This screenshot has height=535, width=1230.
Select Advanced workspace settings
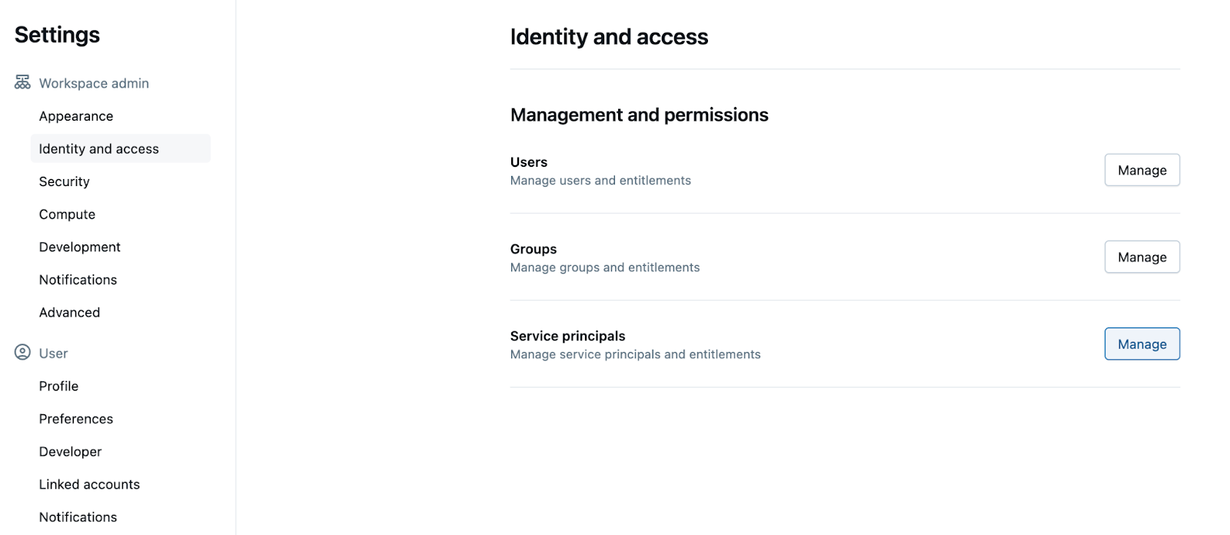(70, 312)
